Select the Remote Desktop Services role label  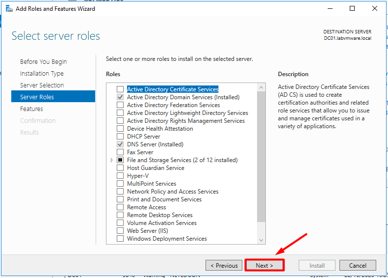point(159,215)
